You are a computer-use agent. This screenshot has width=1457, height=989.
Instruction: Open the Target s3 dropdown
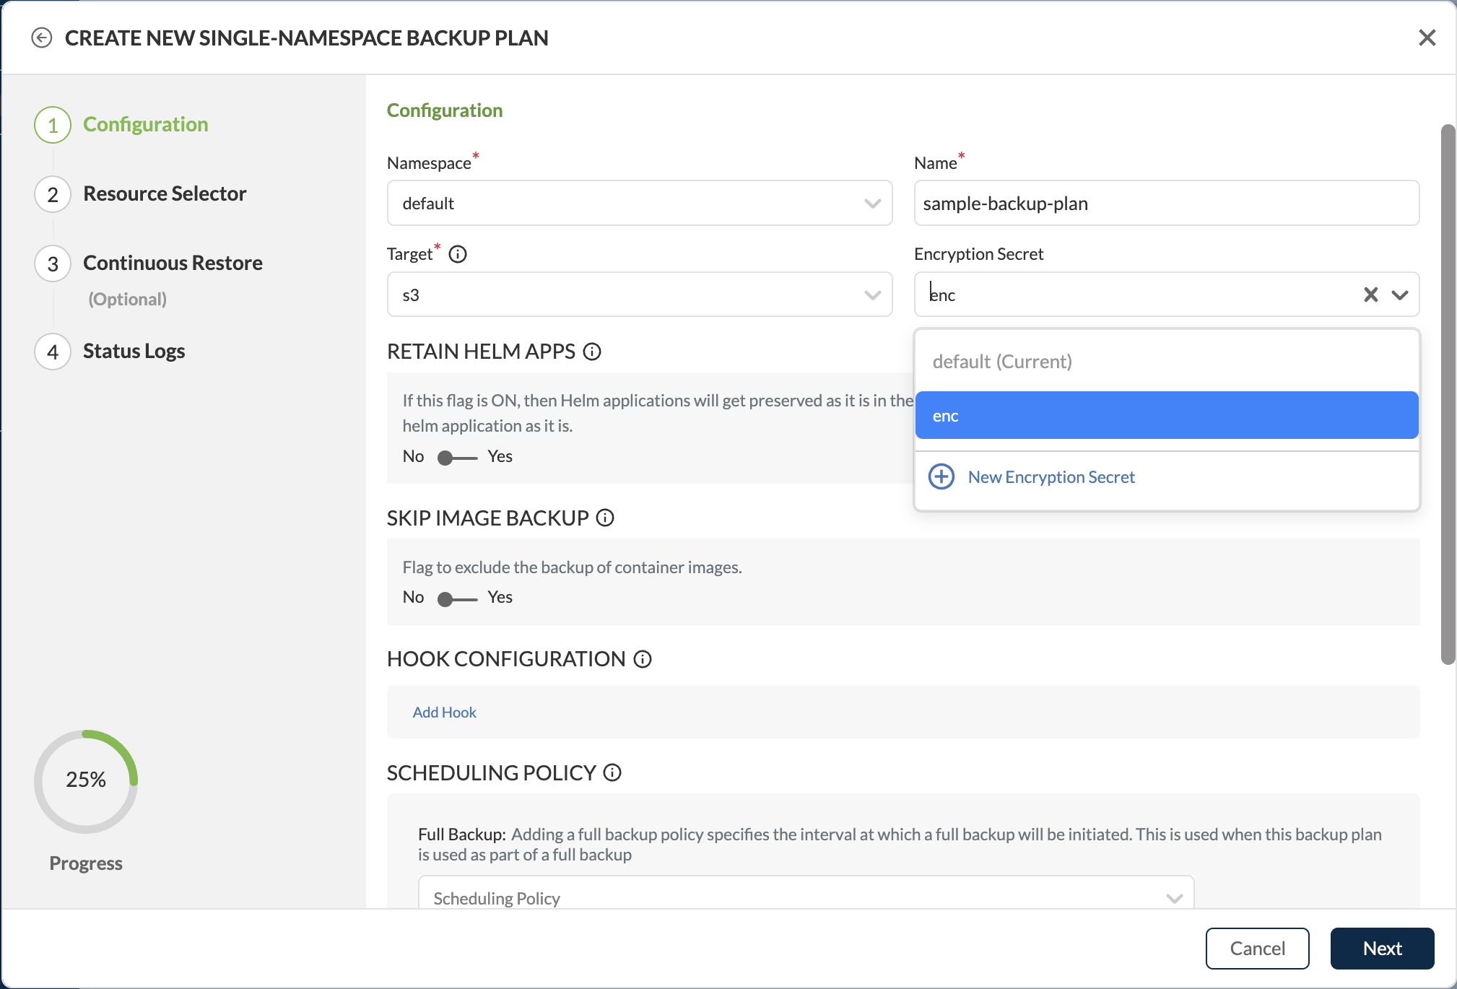click(872, 295)
